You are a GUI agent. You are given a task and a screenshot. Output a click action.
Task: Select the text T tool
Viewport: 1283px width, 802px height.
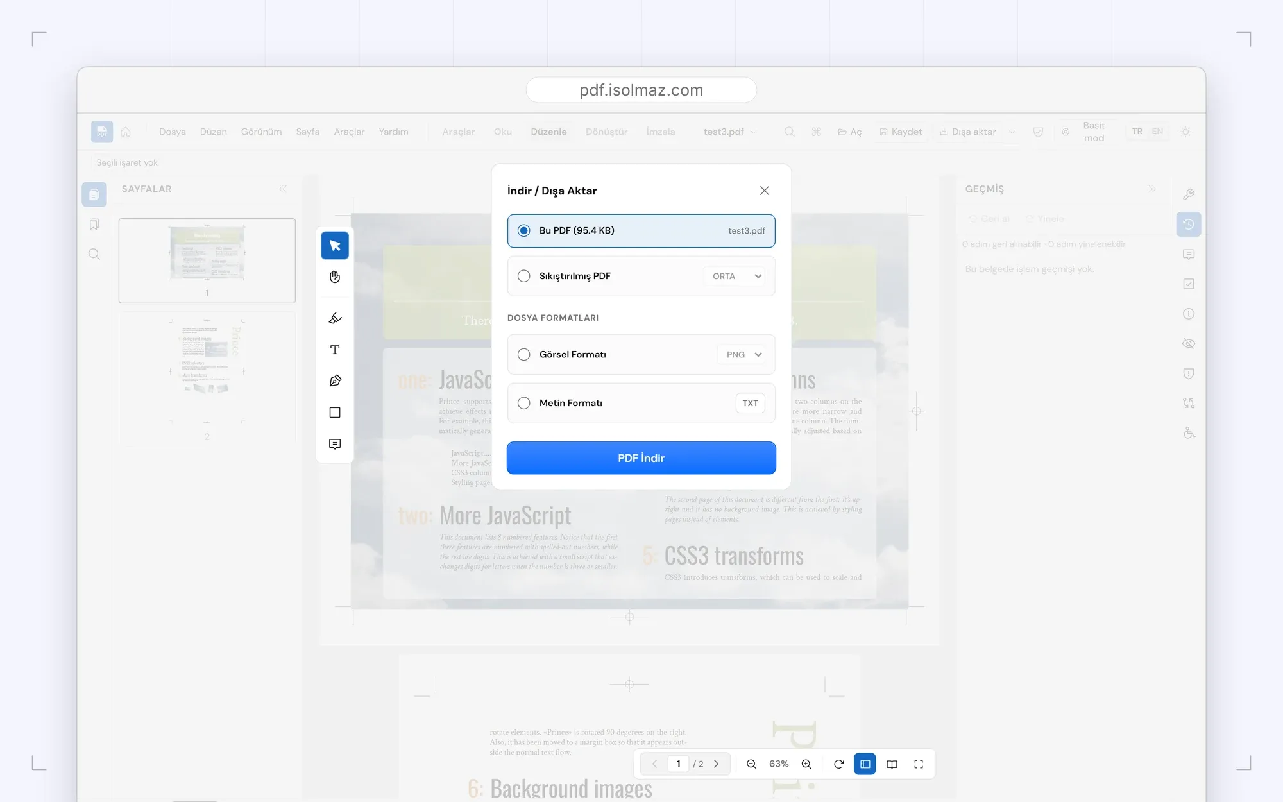[335, 350]
